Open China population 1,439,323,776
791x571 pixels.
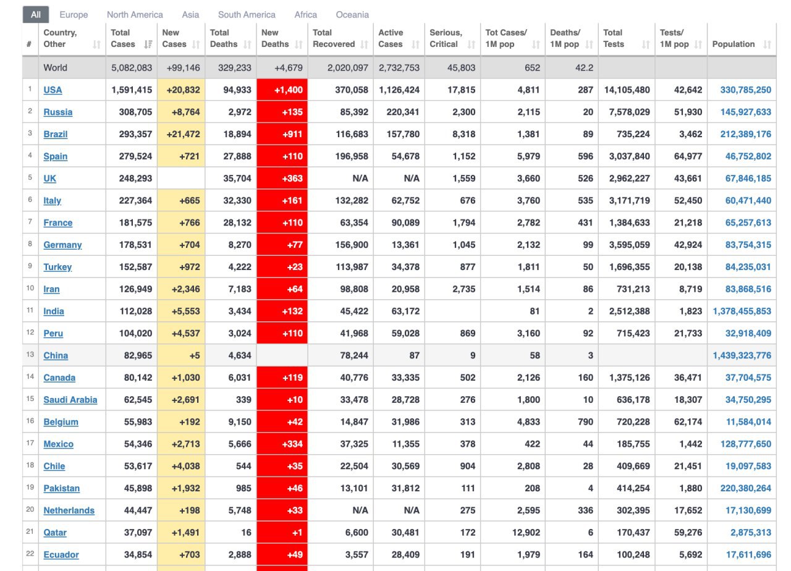coord(742,356)
